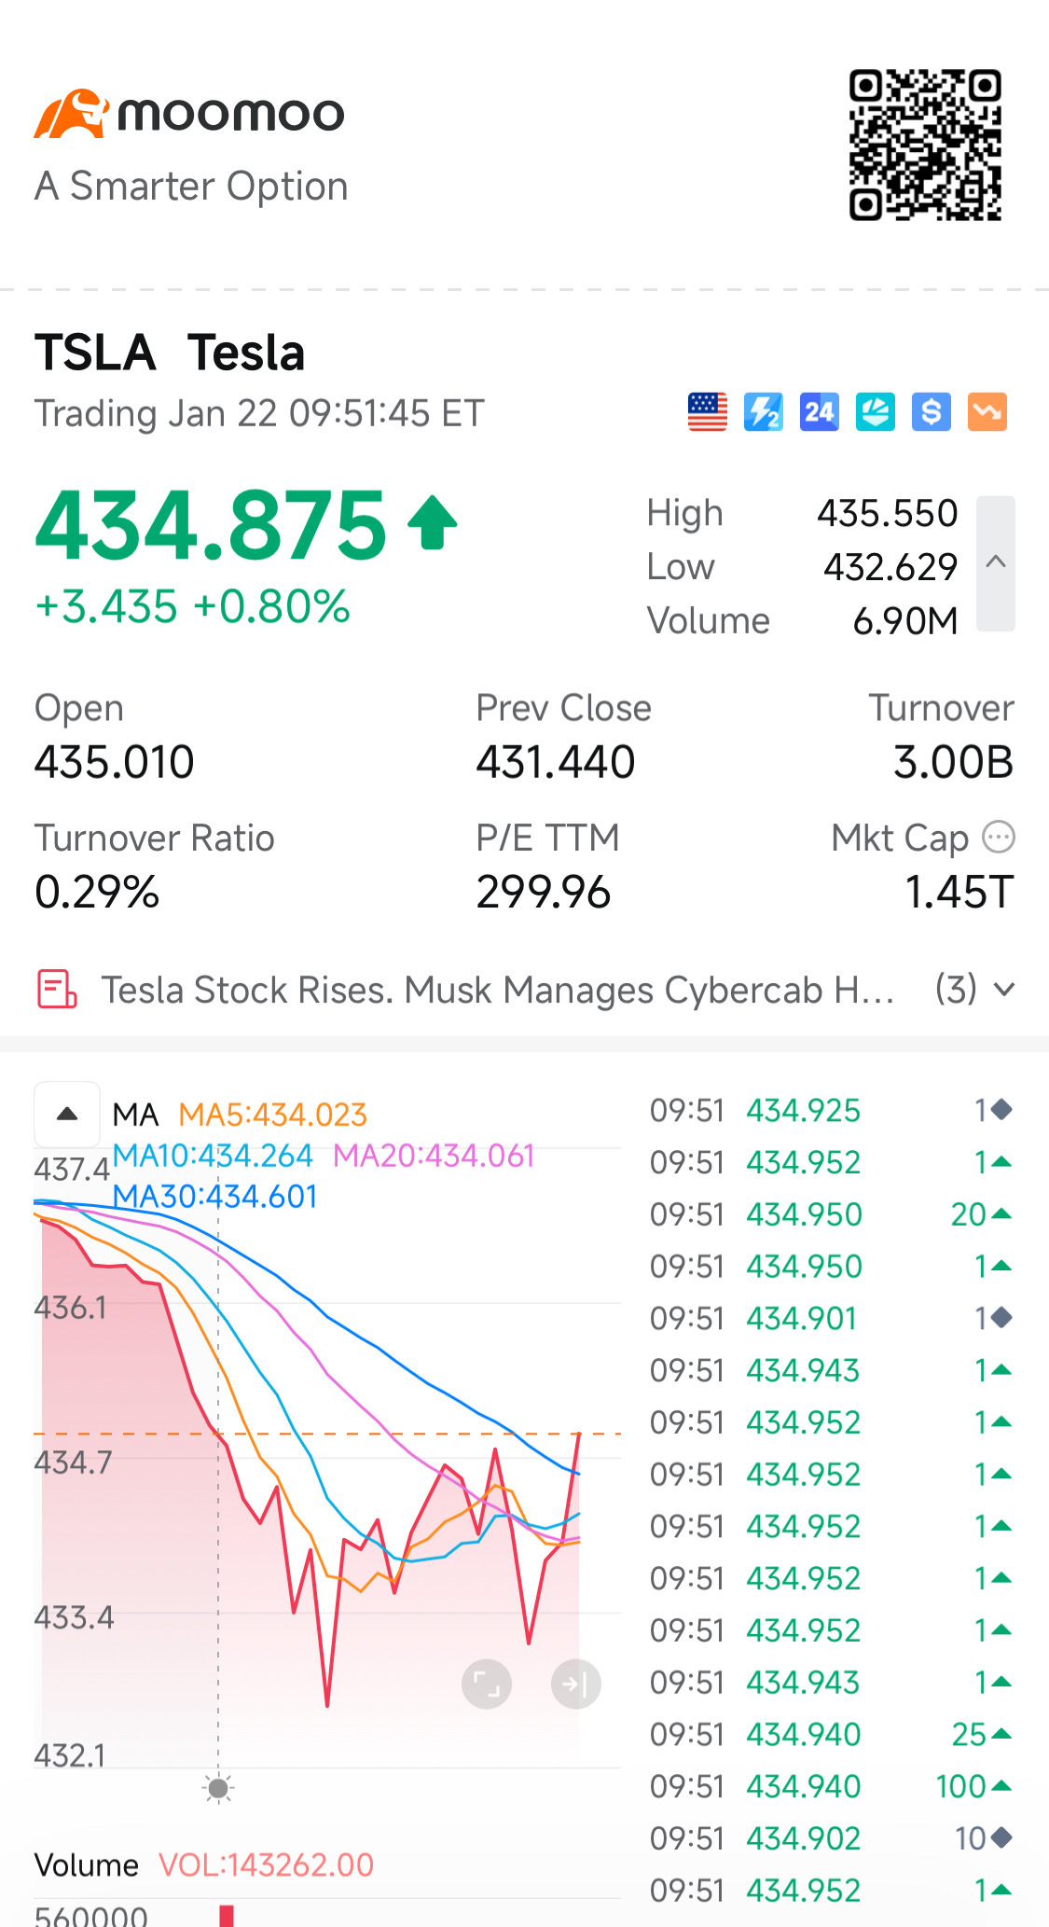Tap the 432.1 chart axis label
This screenshot has height=1927, width=1049.
point(70,1755)
